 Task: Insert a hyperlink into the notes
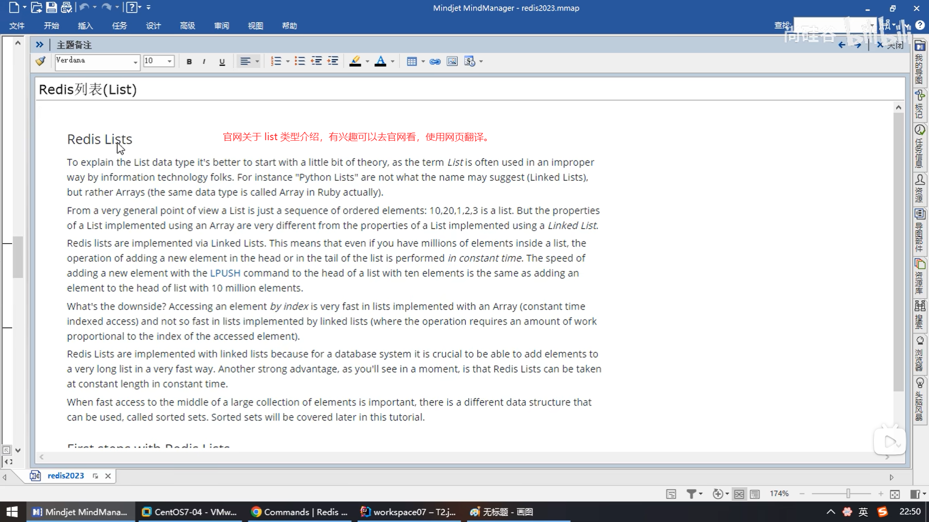pos(435,61)
